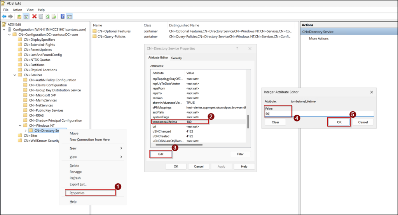Toggle the Show/Hide Action Pane icon

(x=69, y=16)
